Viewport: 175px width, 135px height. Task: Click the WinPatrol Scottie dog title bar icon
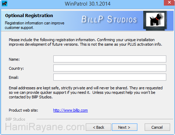(5, 3)
